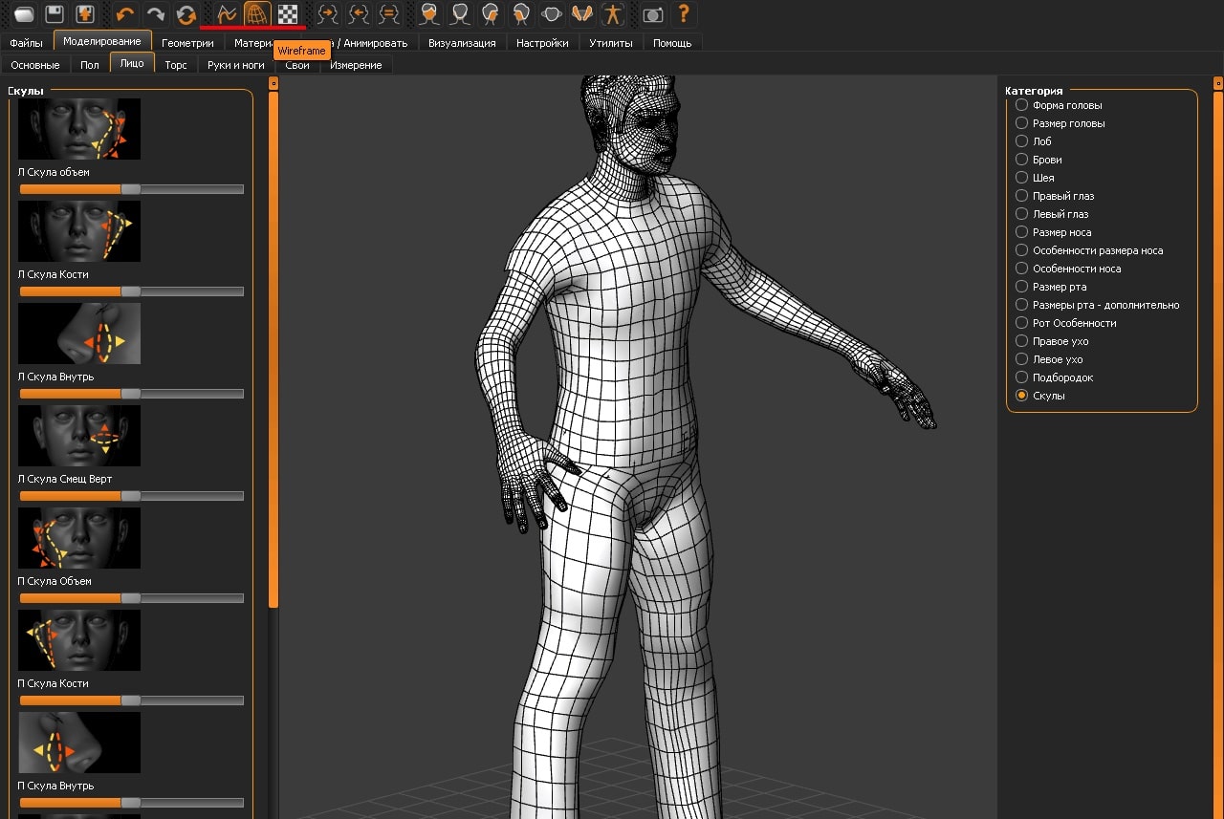Click the reset refresh arrows icon
Image resolution: width=1224 pixels, height=819 pixels.
[186, 14]
